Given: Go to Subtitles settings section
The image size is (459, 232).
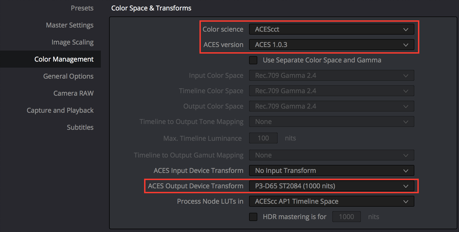Looking at the screenshot, I should pyautogui.click(x=80, y=127).
